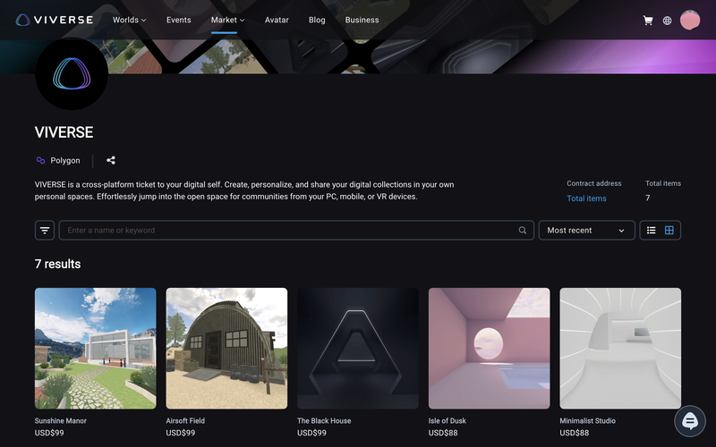Screen dimensions: 716x447
Task: Open the filter options button
Action: coord(45,231)
